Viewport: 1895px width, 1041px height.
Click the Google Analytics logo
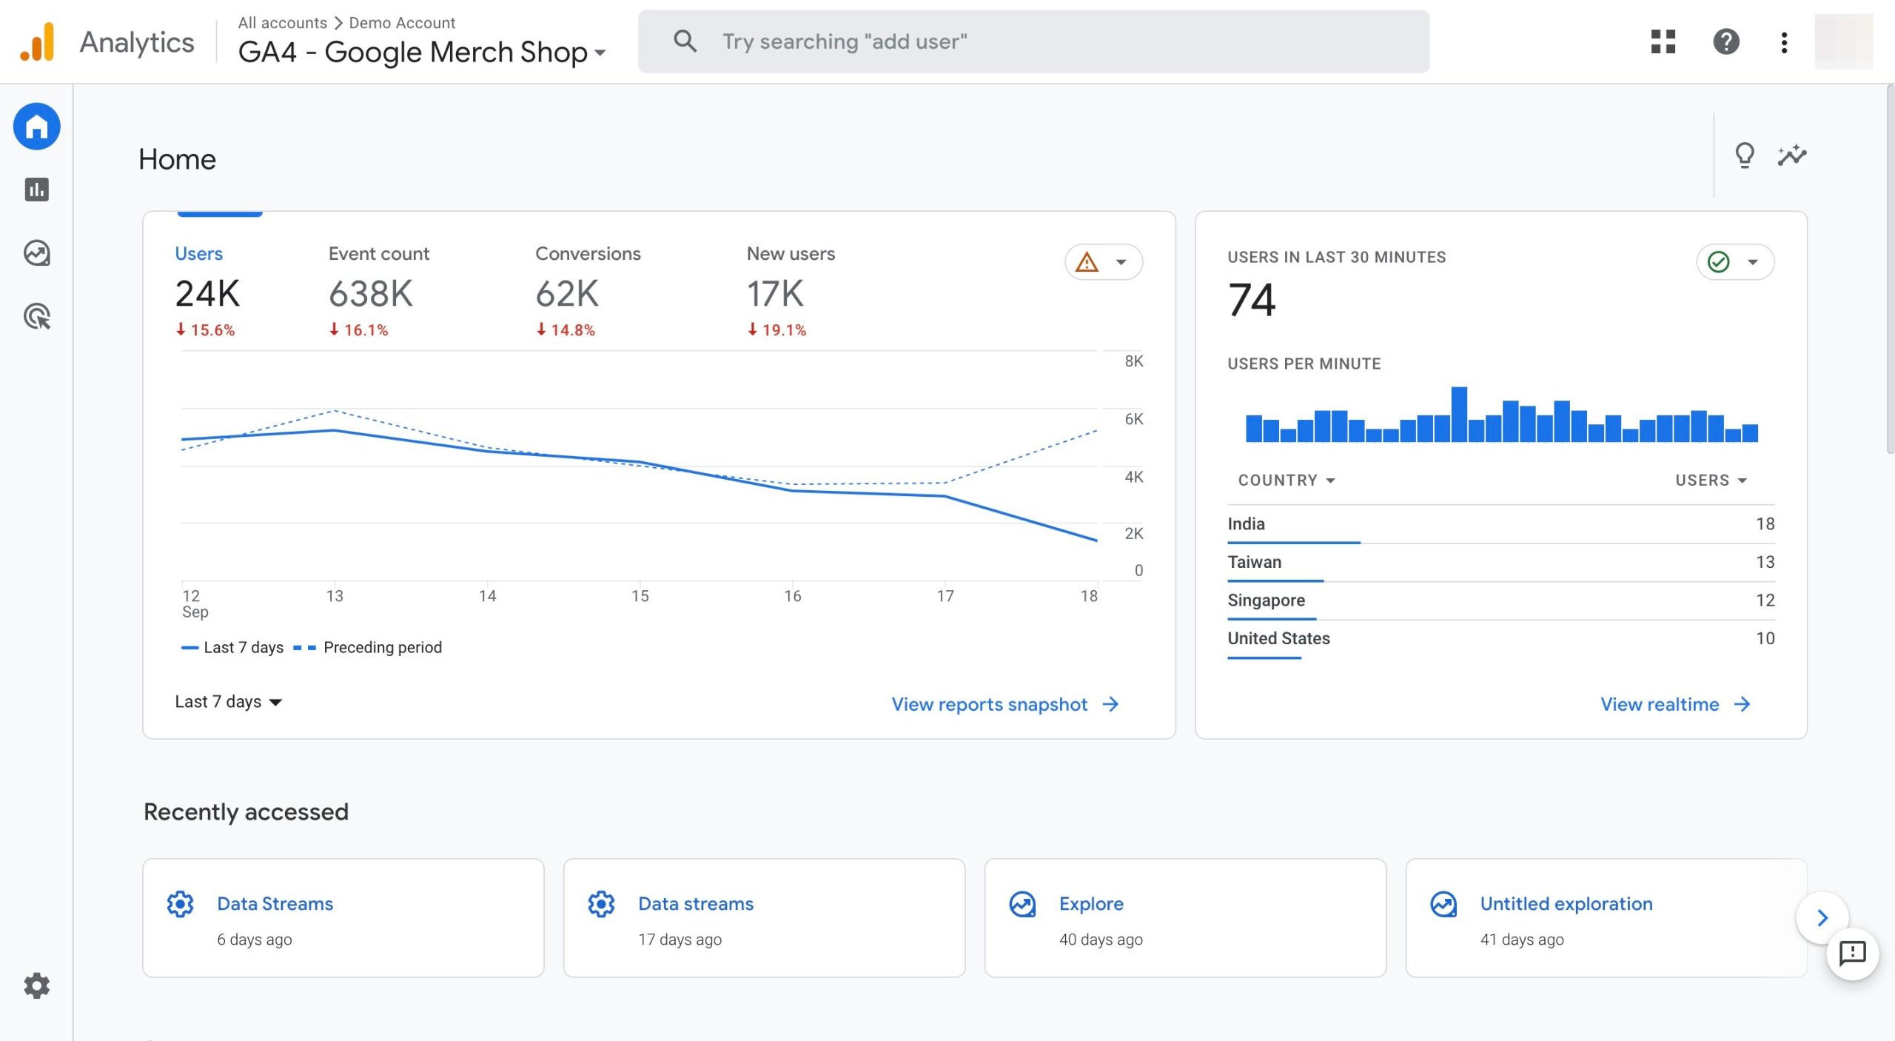(x=38, y=41)
